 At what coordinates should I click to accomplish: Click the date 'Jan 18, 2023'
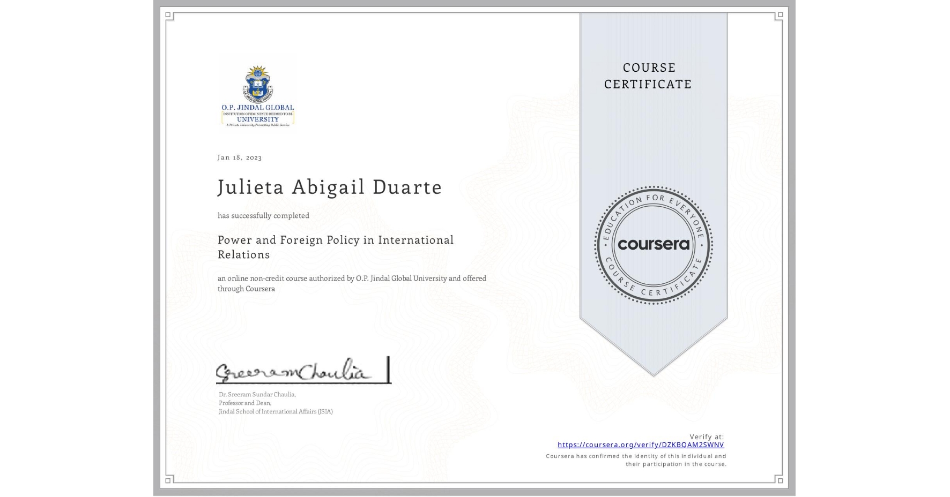(239, 157)
